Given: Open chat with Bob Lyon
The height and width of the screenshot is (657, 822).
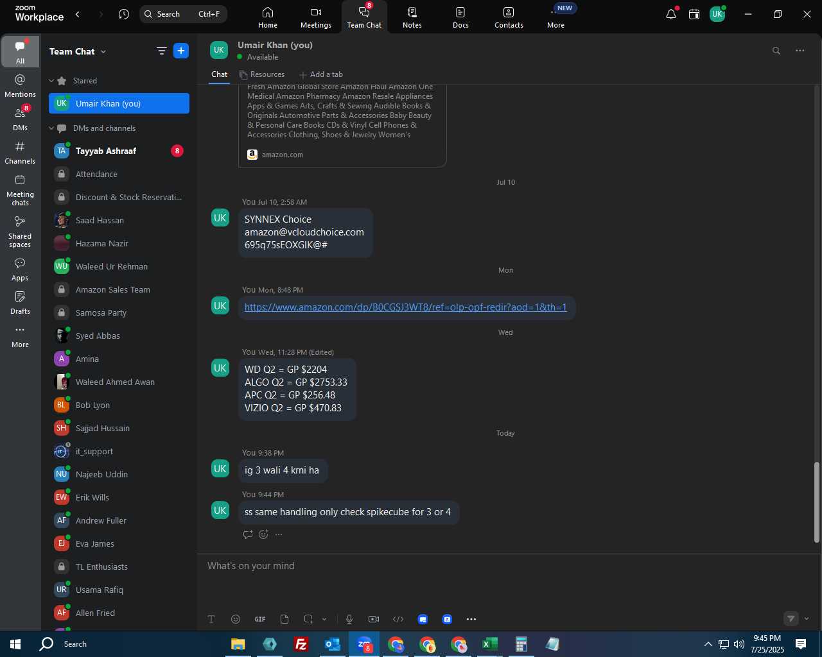Looking at the screenshot, I should click(119, 405).
